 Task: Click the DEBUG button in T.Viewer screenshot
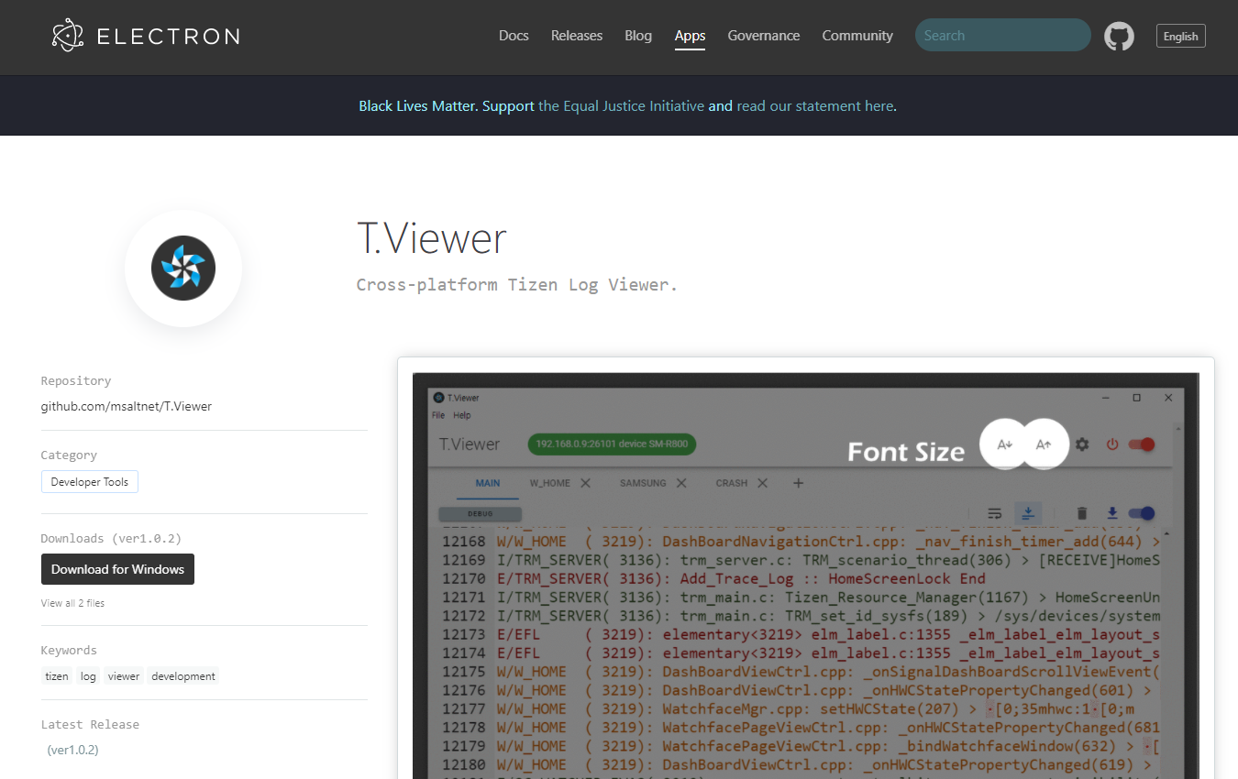481,514
